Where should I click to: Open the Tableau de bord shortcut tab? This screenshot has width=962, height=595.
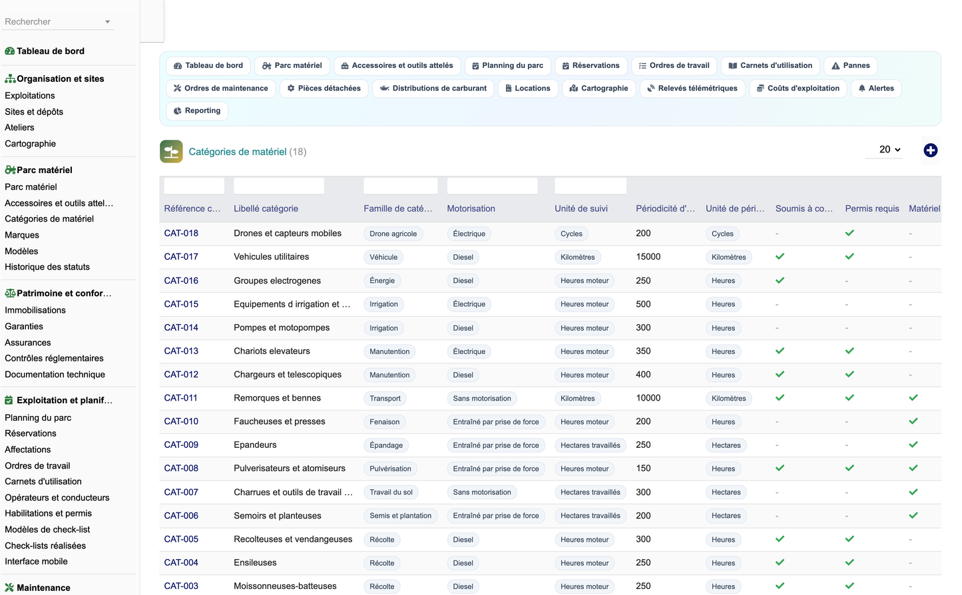(208, 66)
